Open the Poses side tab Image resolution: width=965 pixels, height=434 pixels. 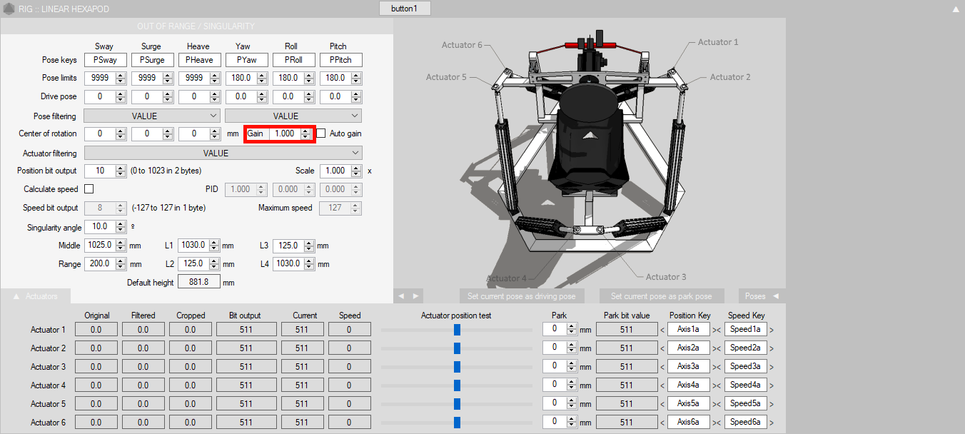tap(761, 296)
